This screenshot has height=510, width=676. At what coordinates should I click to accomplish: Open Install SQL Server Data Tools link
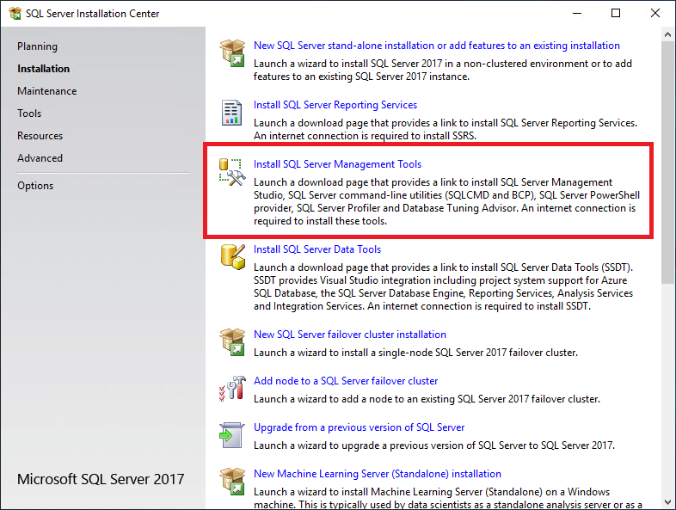(x=317, y=249)
